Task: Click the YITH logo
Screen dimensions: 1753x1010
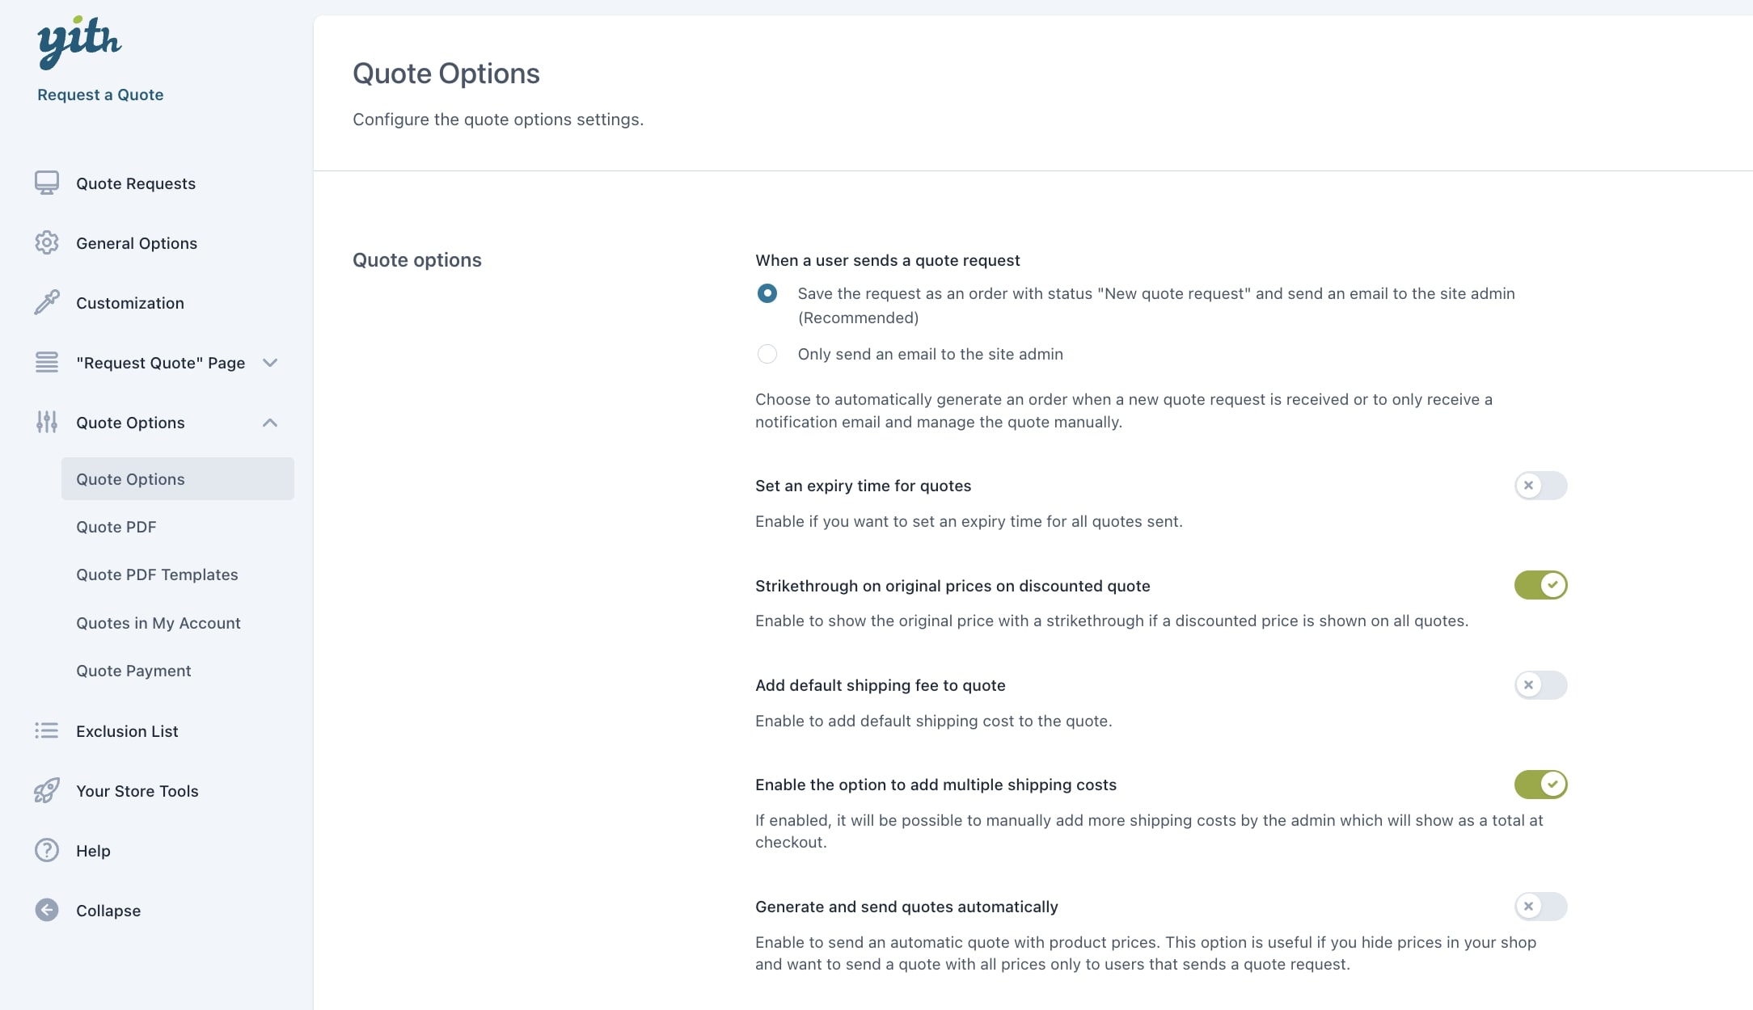Action: [79, 41]
